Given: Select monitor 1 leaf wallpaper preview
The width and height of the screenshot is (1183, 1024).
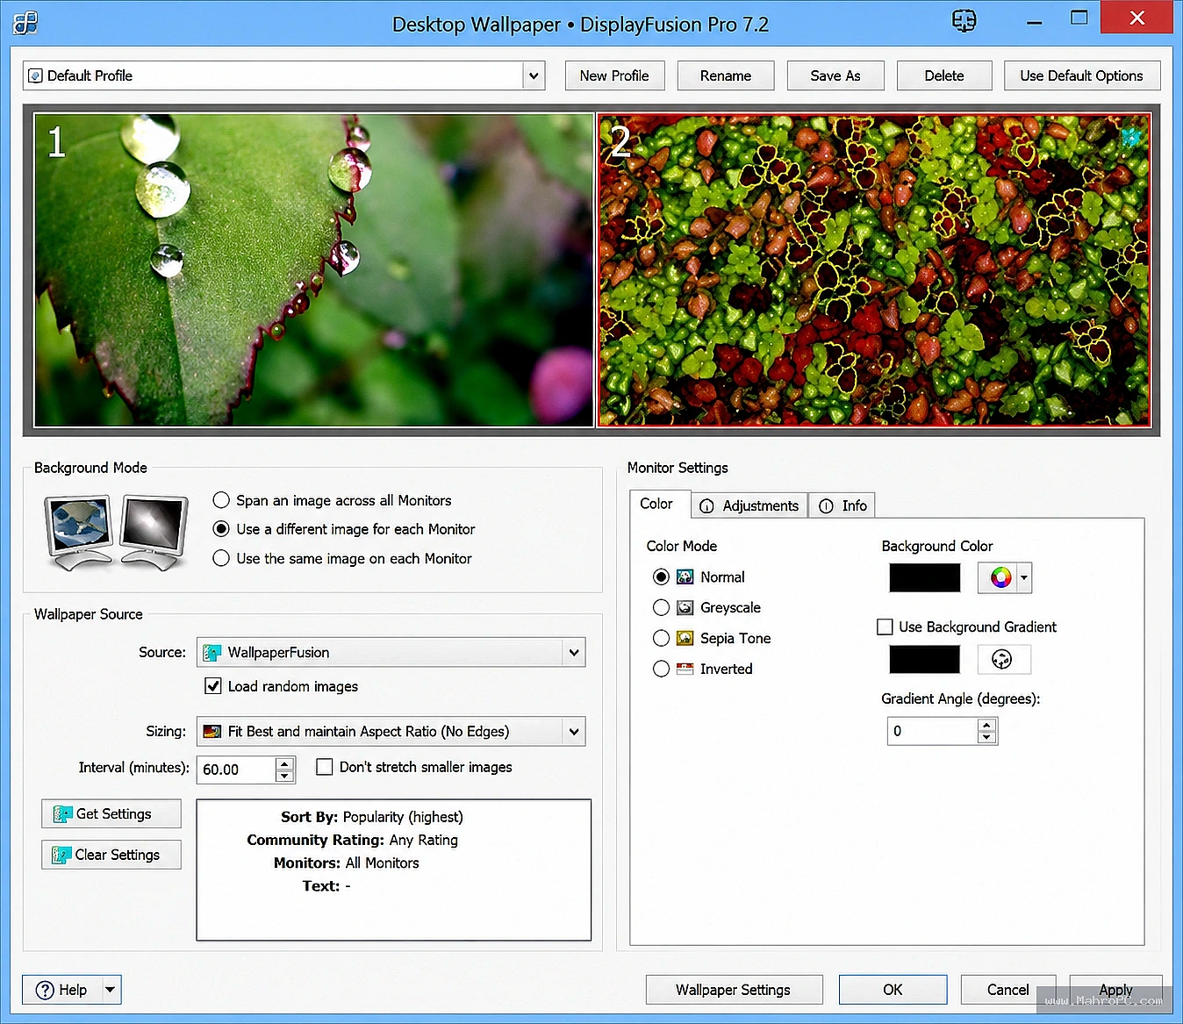Looking at the screenshot, I should tap(314, 270).
